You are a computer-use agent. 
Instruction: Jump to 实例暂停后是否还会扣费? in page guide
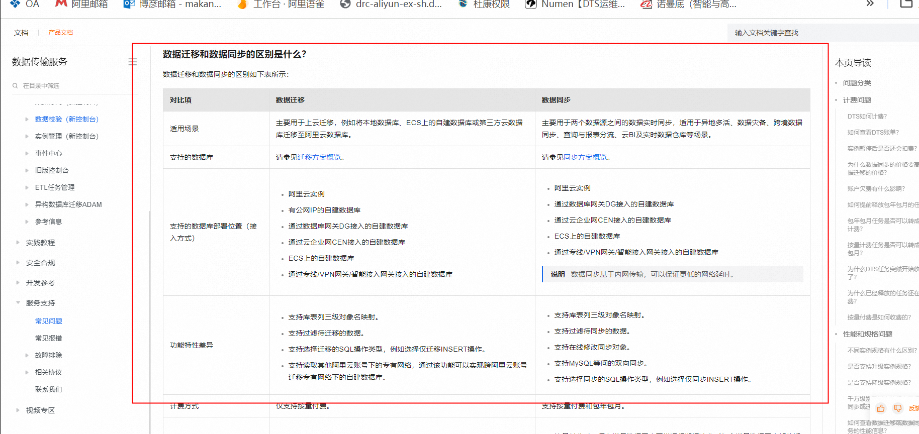[x=882, y=148]
